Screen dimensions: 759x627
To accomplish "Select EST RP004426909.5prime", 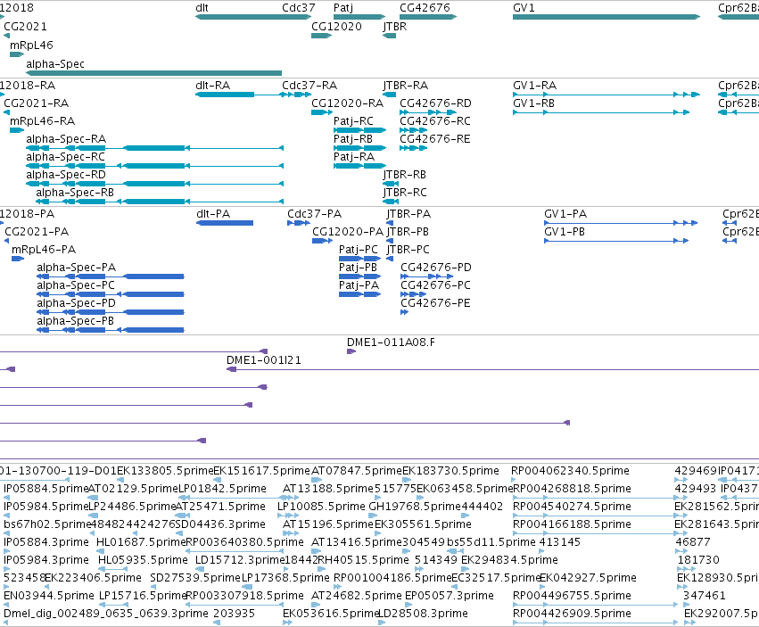I will point(572,614).
